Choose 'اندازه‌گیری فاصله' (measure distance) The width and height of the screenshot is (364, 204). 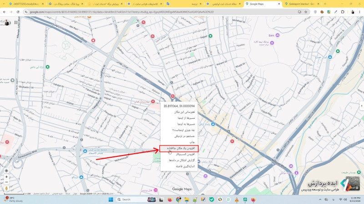tap(179, 166)
